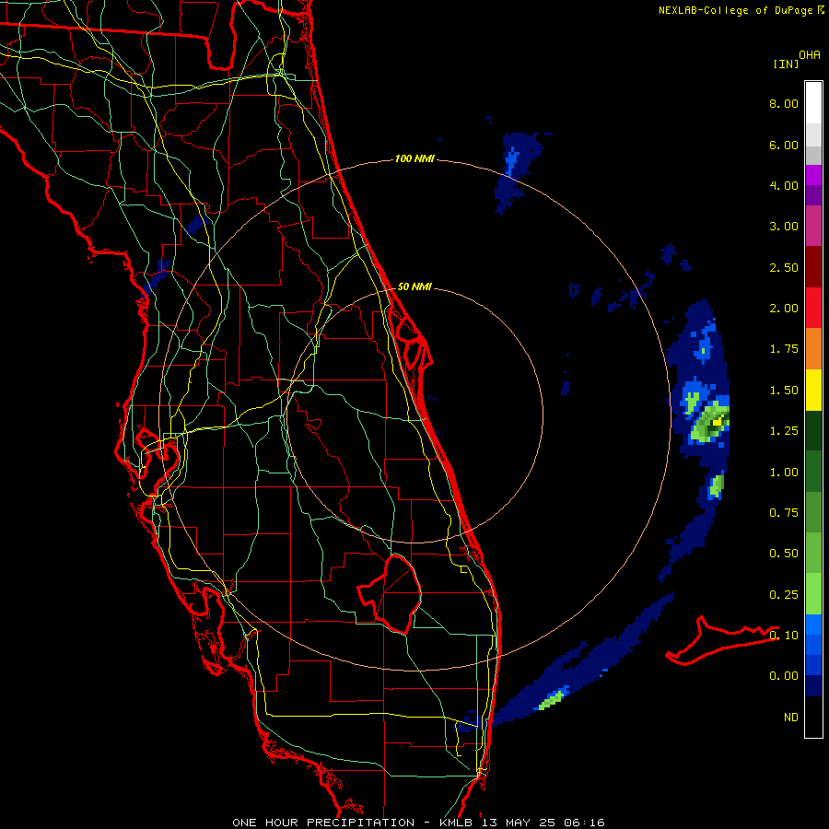Click the 2.50 legend value
The image size is (829, 829).
coord(784,267)
